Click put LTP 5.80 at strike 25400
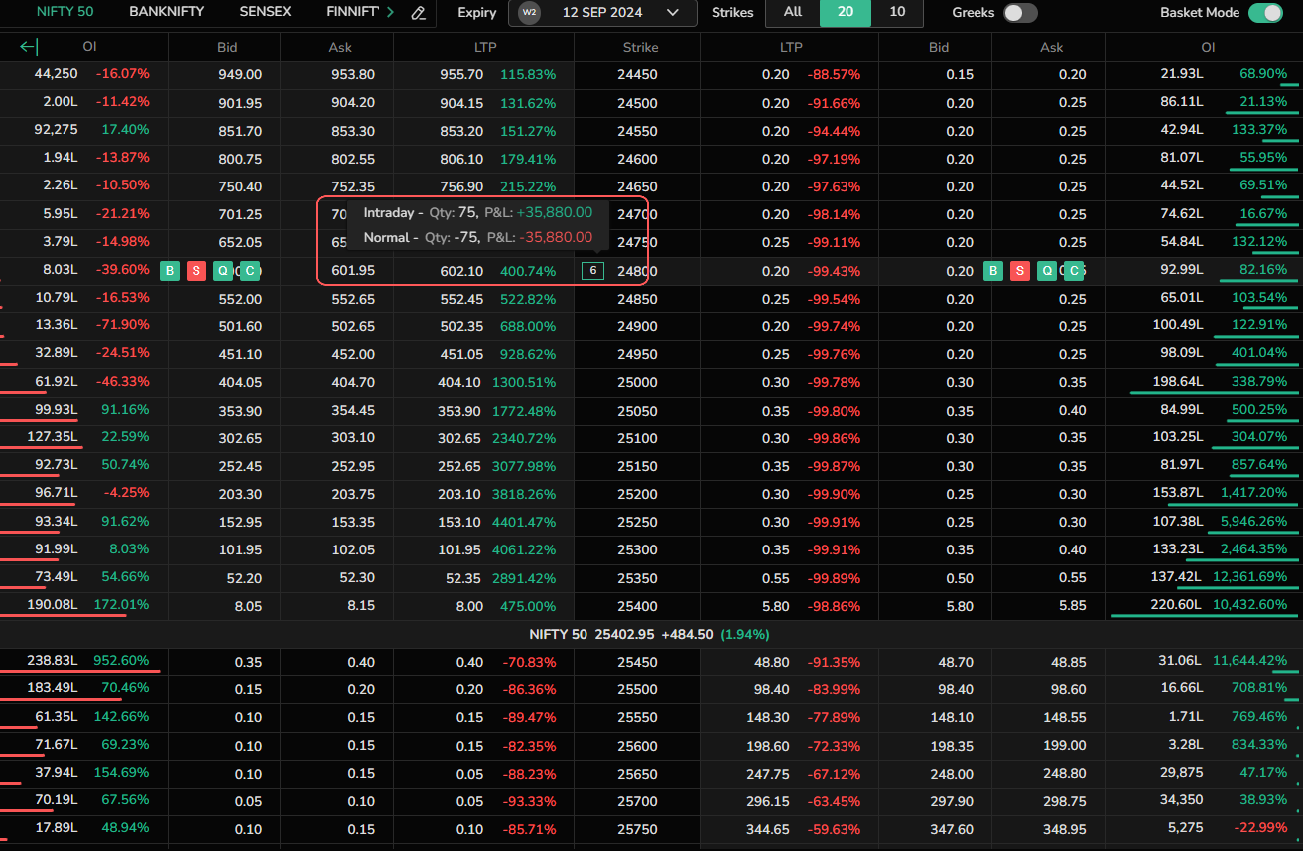Viewport: 1303px width, 851px height. 775,606
